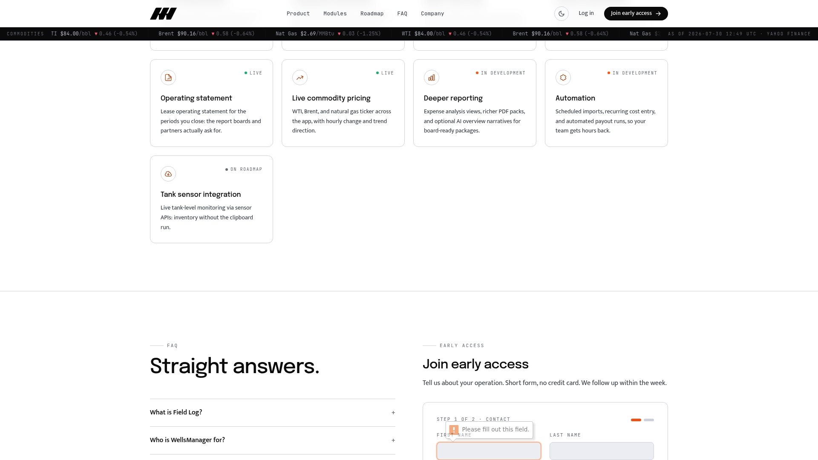Image resolution: width=818 pixels, height=460 pixels.
Task: Open the Product nav menu item
Action: pos(298,14)
